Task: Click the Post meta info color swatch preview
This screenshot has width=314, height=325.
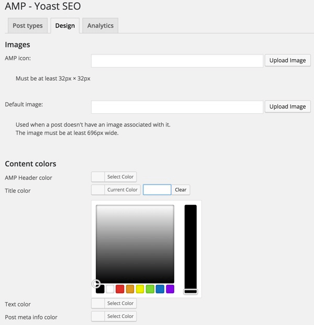Action: (x=98, y=316)
